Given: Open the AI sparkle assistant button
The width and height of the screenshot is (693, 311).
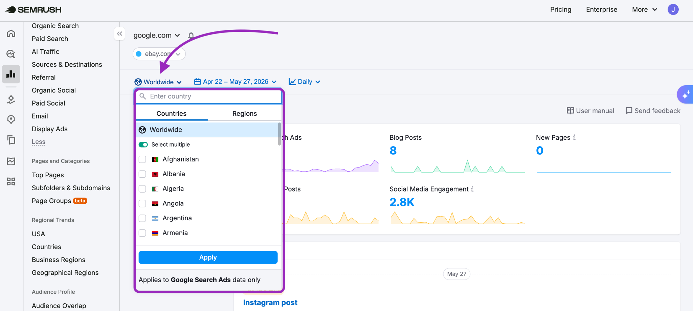Looking at the screenshot, I should 686,95.
